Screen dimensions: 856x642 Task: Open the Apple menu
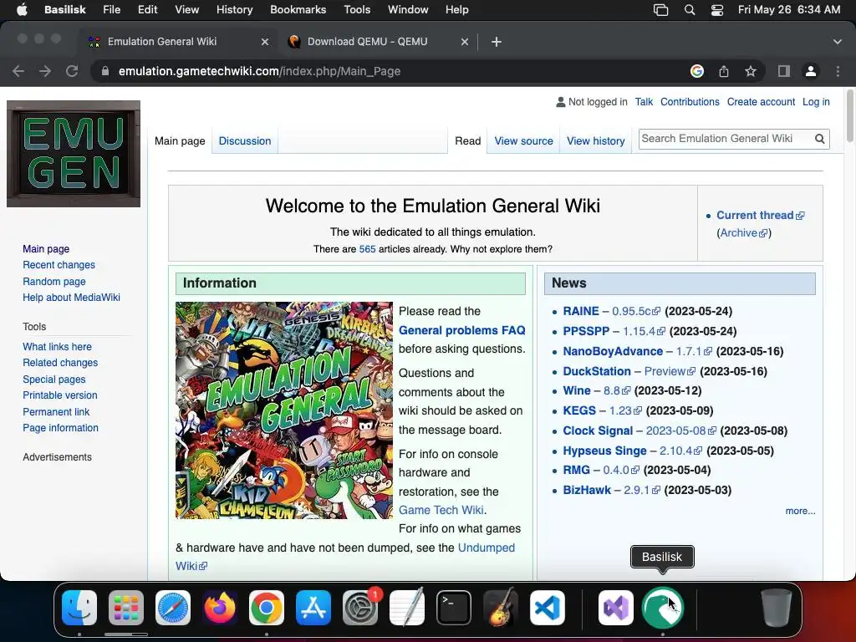click(x=22, y=10)
